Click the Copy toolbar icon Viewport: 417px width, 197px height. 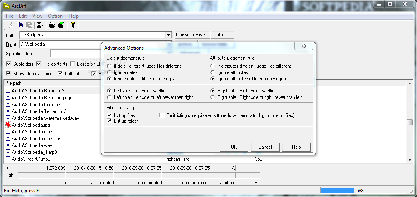tap(20, 25)
